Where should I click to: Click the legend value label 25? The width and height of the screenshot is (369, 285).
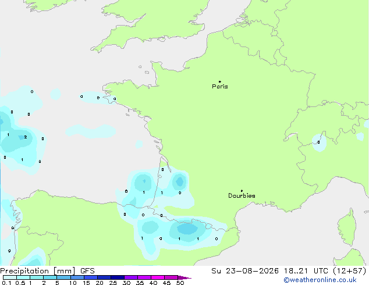pyautogui.click(x=113, y=283)
